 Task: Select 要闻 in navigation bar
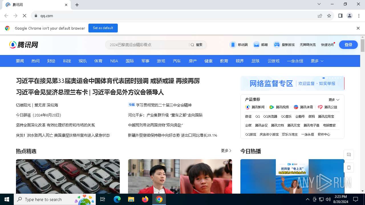[20, 61]
